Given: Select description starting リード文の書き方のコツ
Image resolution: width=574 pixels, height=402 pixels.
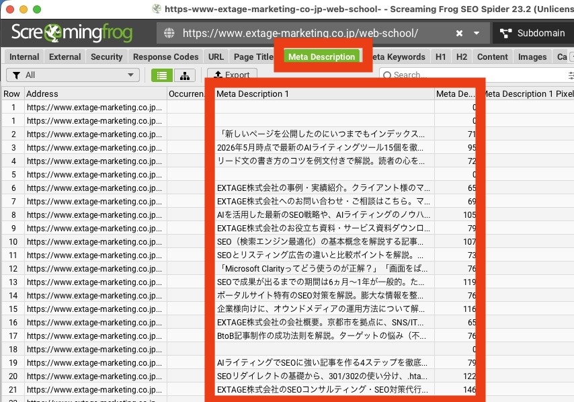Looking at the screenshot, I should click(321, 161).
